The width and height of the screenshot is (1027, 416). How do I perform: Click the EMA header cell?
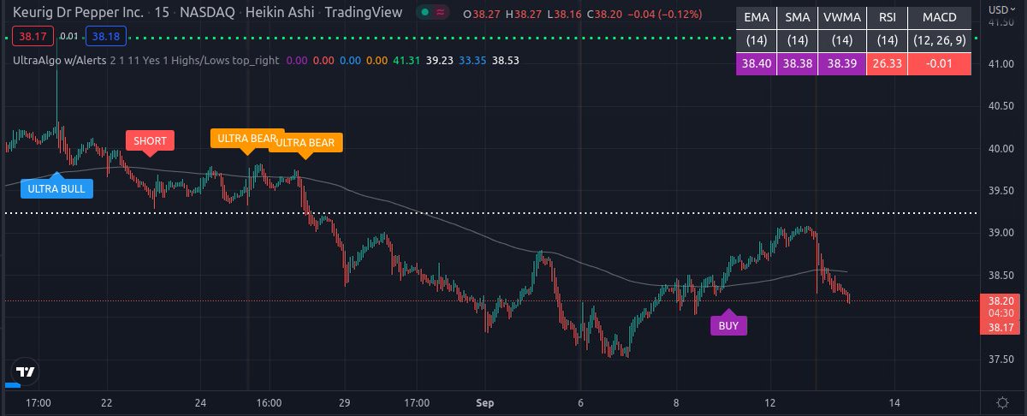click(x=757, y=15)
